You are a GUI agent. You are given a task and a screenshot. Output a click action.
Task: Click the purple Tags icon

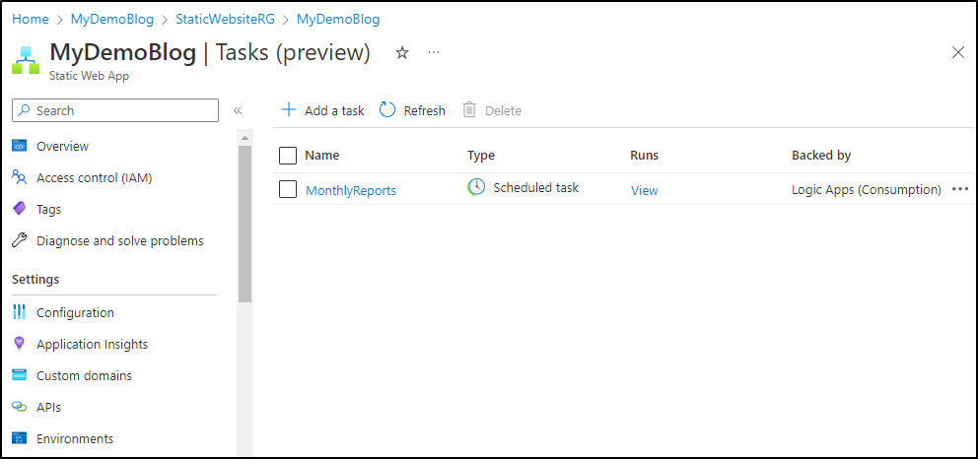20,209
